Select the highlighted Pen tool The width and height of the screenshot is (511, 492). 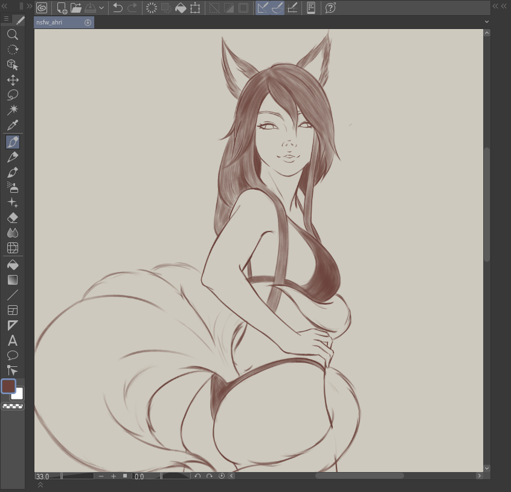coord(13,142)
